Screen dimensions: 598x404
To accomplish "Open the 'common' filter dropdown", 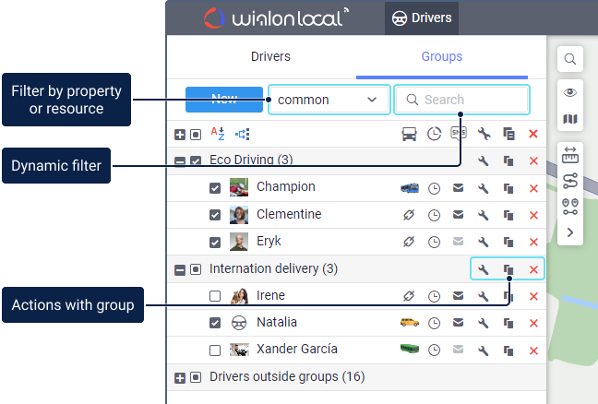I will tap(329, 100).
